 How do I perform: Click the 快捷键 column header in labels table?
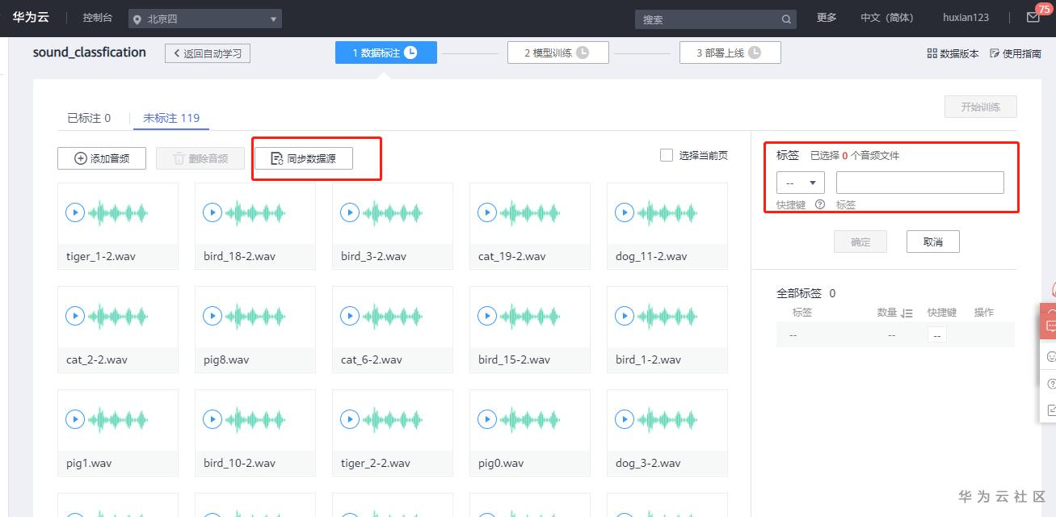[941, 313]
